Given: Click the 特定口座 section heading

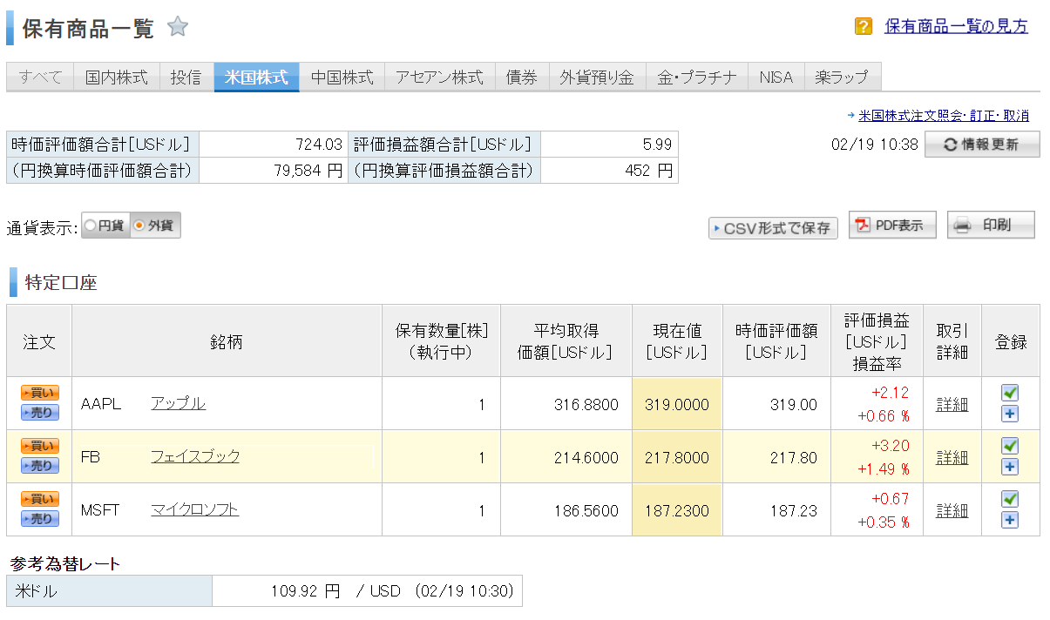Looking at the screenshot, I should pyautogui.click(x=61, y=283).
